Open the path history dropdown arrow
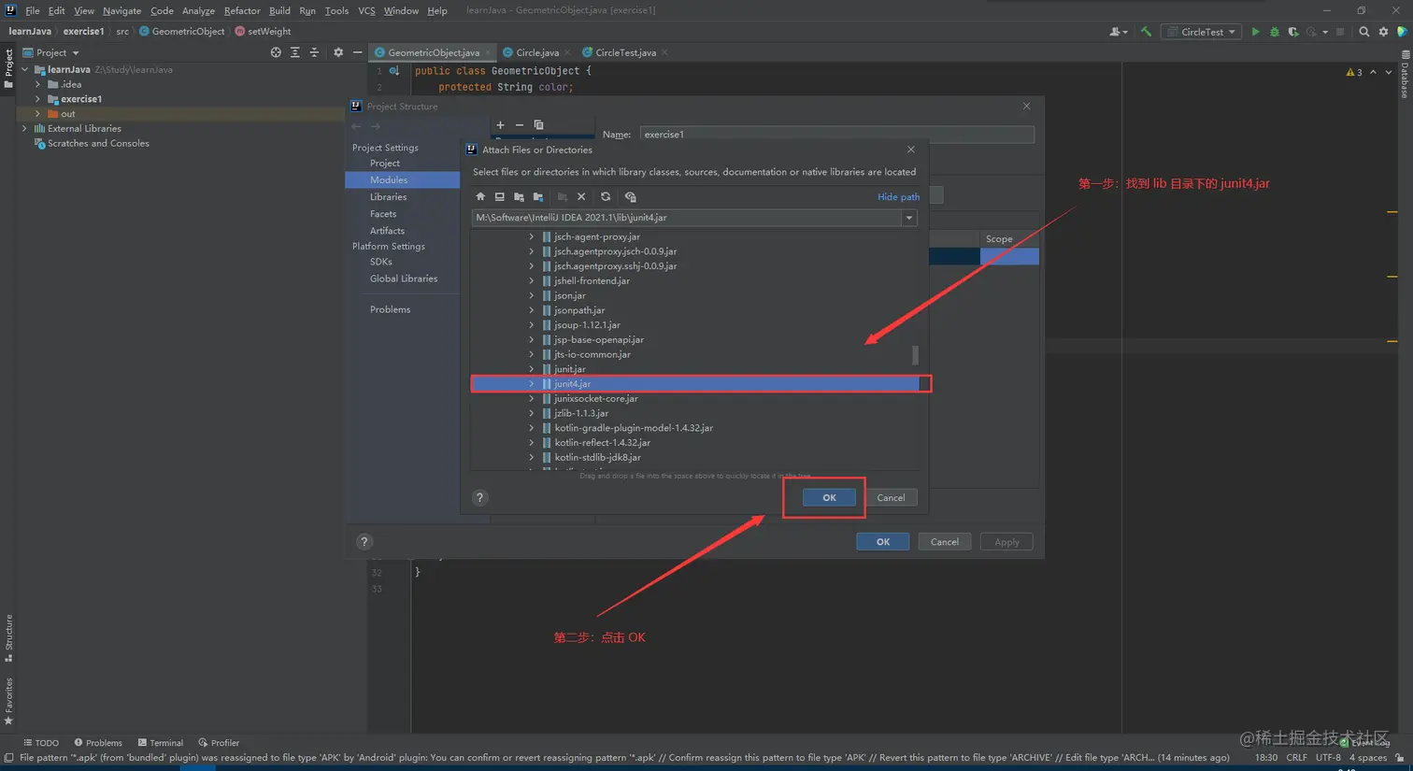Image resolution: width=1413 pixels, height=771 pixels. (908, 218)
